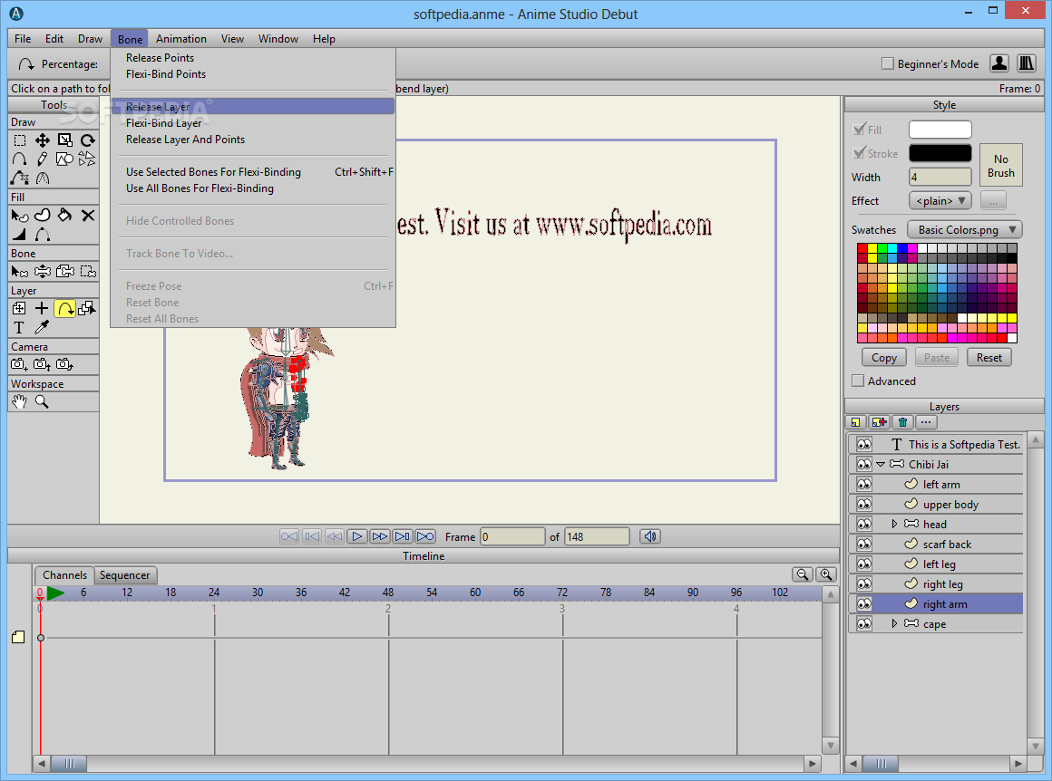Open the Library books icon

tap(1026, 63)
